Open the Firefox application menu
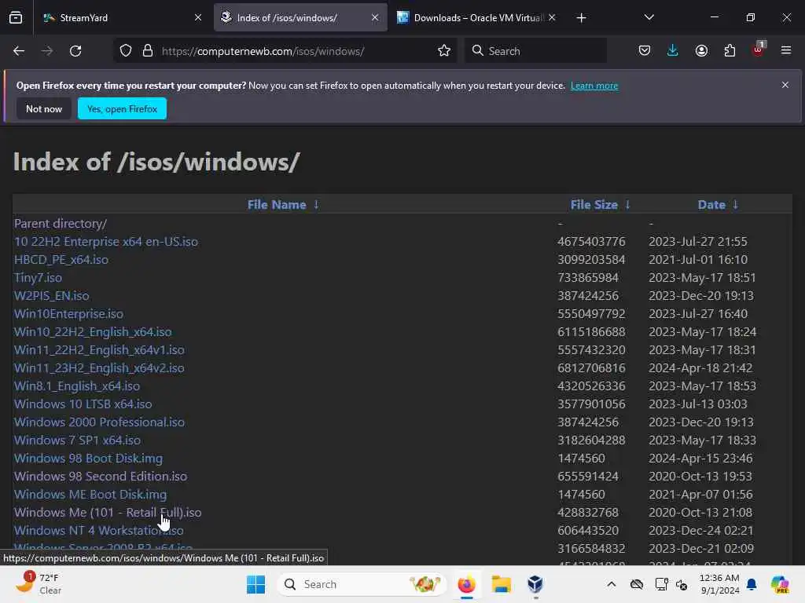 pos(786,51)
